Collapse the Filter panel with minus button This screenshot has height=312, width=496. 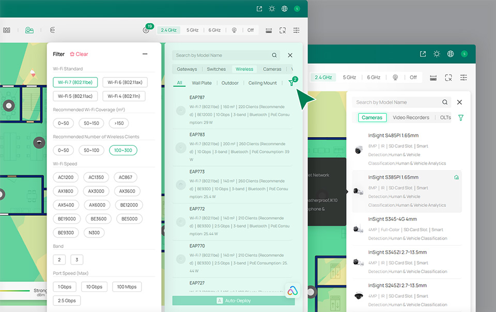click(145, 54)
